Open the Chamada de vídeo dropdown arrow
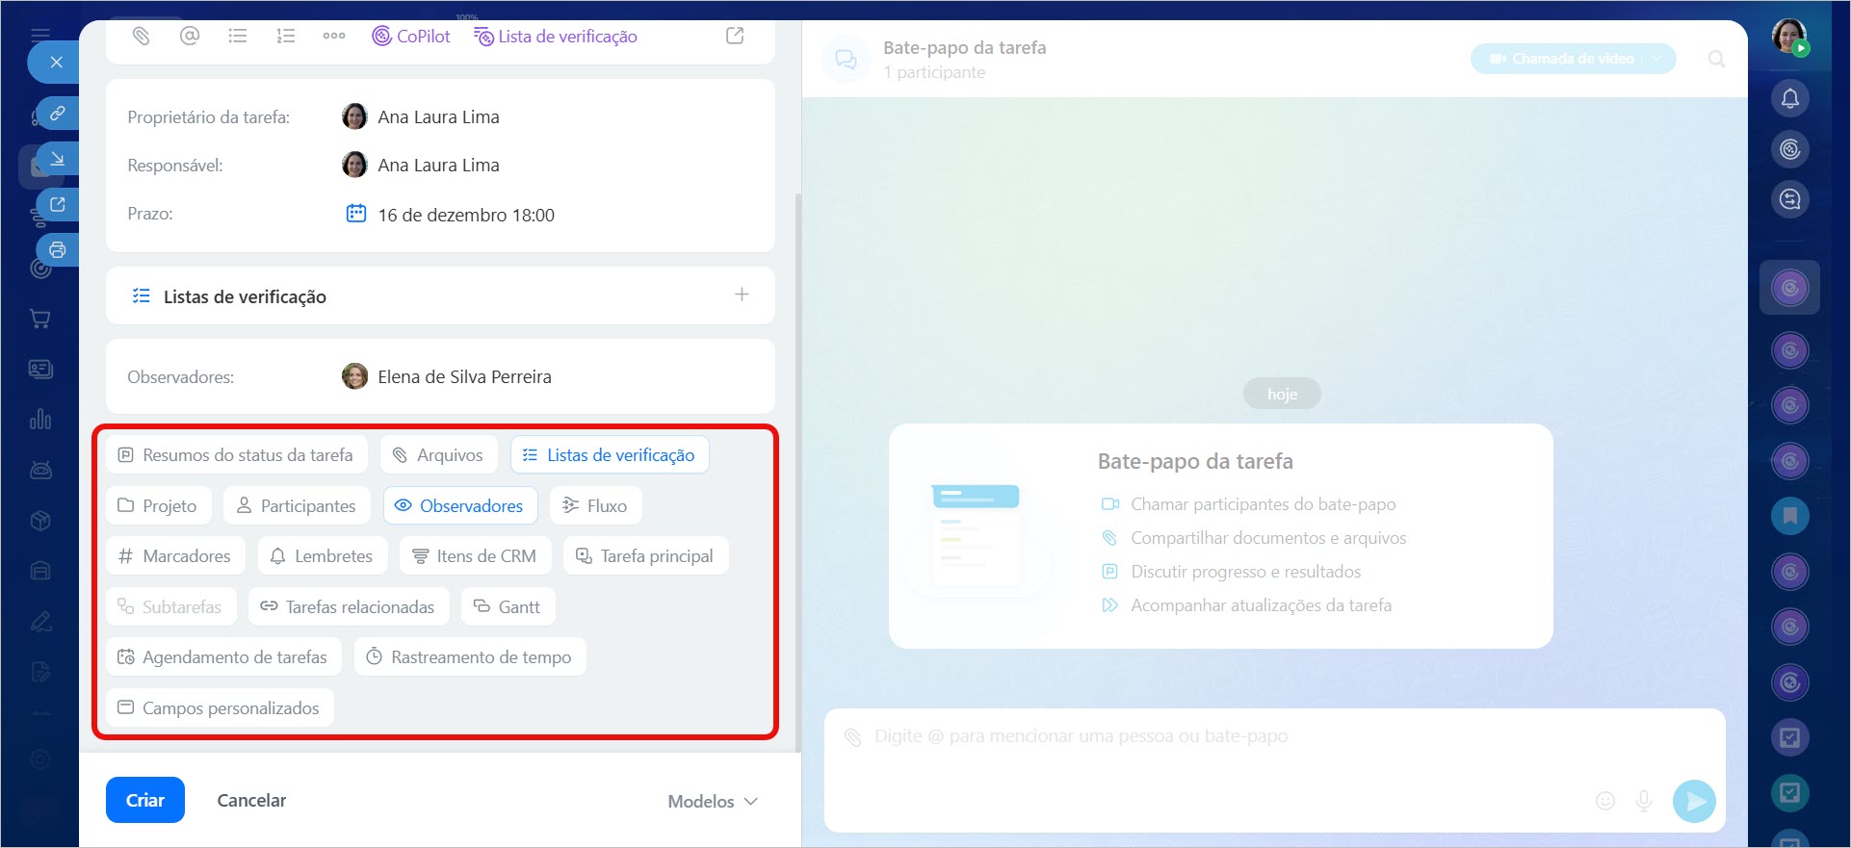Image resolution: width=1851 pixels, height=848 pixels. point(1657,59)
